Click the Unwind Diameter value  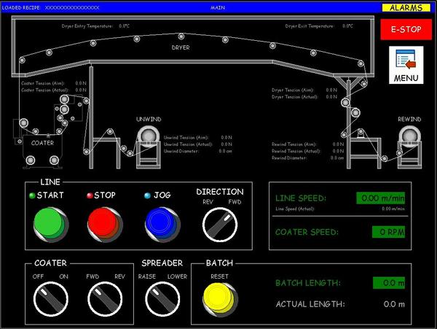click(225, 151)
